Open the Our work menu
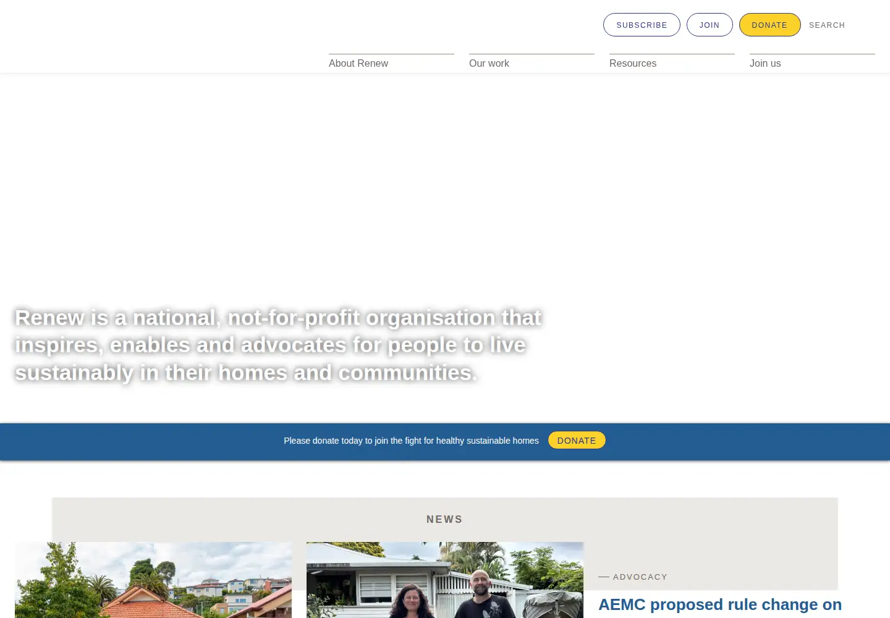 coord(489,63)
